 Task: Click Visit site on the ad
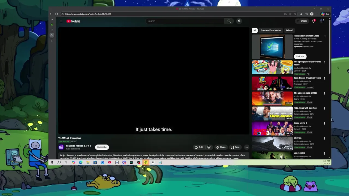pos(300,56)
